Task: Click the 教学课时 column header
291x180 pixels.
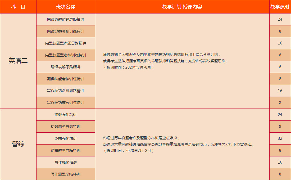Action: (x=280, y=7)
